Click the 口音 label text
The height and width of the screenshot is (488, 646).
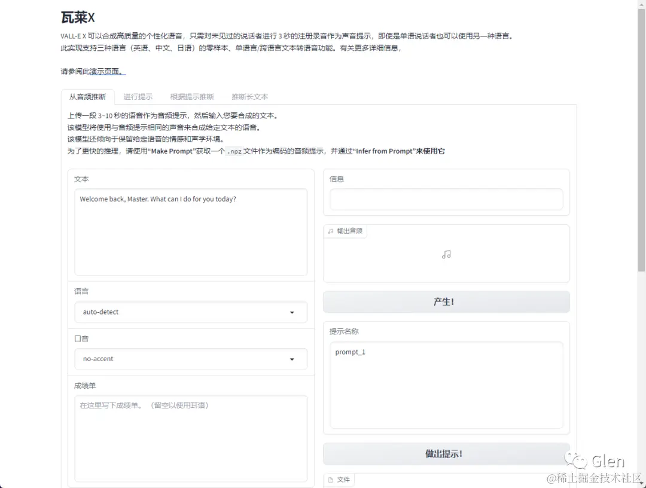pyautogui.click(x=81, y=338)
